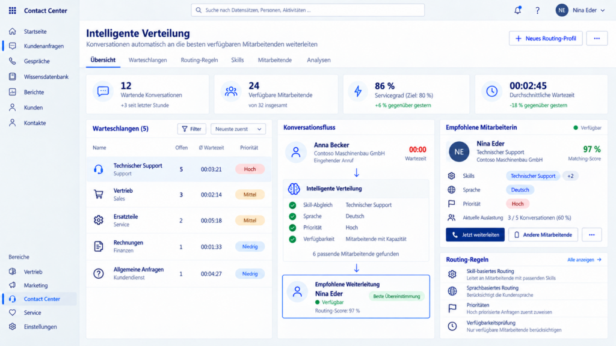Screen dimensions: 616x346
Task: Click the Hoch priority badge for Technischer Support
Action: [250, 169]
